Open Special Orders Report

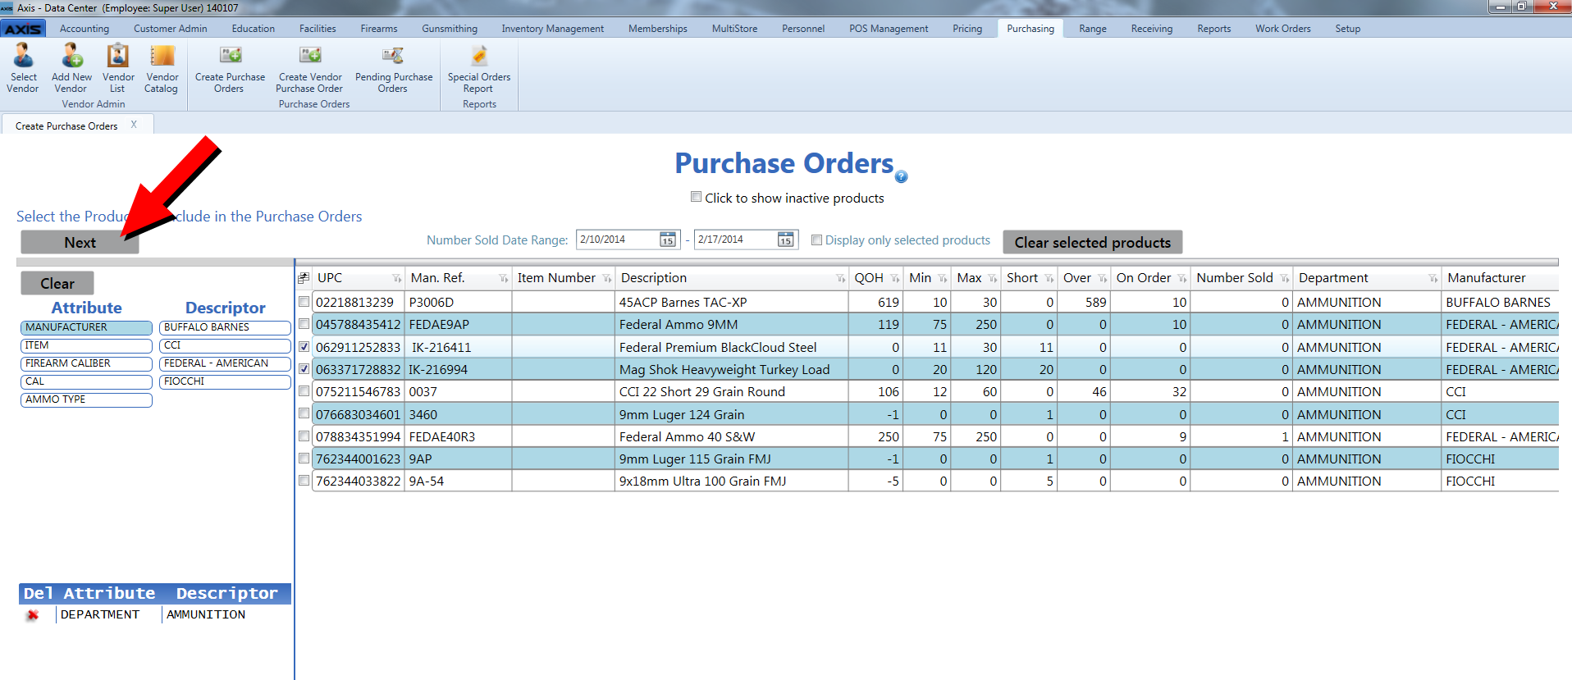click(479, 68)
